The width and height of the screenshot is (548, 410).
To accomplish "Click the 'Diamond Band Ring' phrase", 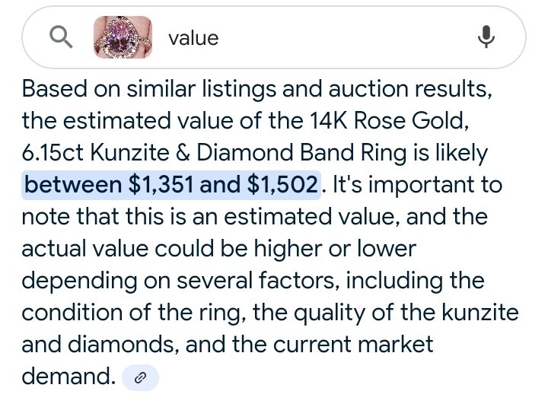I will [301, 153].
